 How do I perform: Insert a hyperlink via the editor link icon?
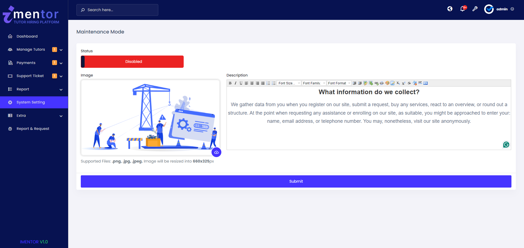coord(376,83)
